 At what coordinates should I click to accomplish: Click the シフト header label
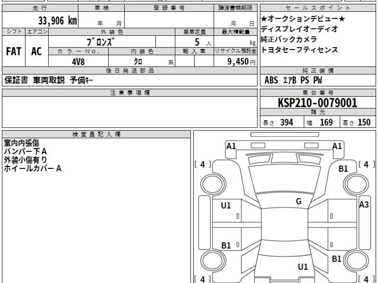tap(14, 32)
